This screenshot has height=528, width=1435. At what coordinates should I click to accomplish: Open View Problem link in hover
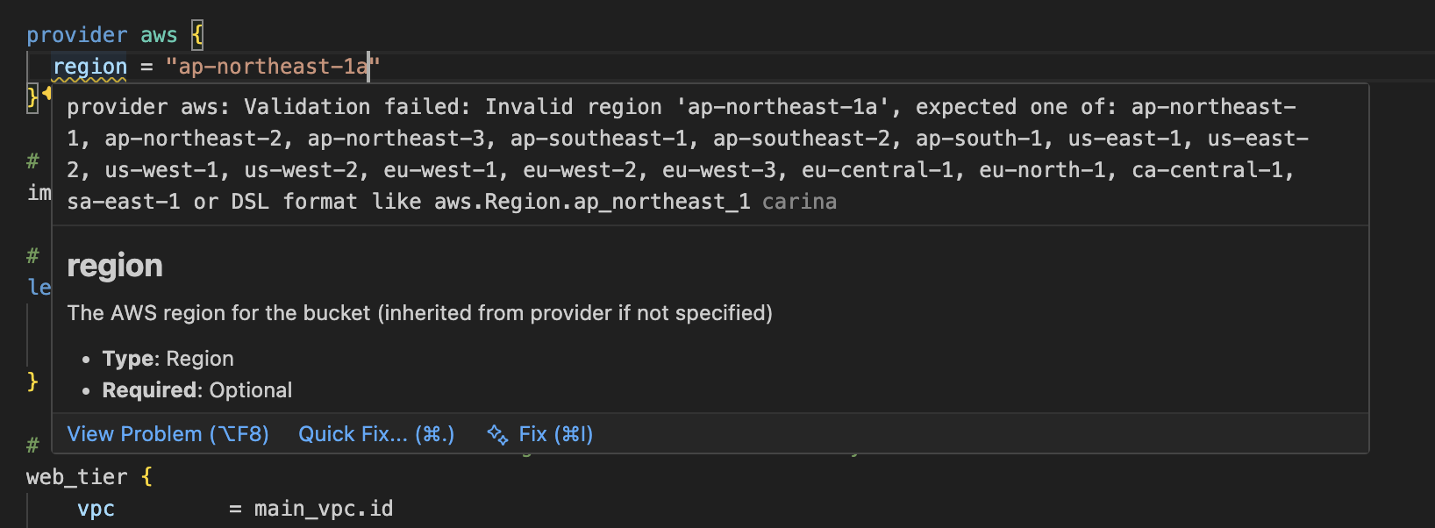[168, 434]
